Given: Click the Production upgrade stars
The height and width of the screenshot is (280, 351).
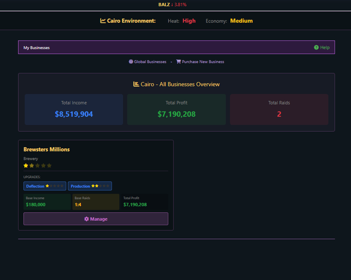Looking at the screenshot, I should click(x=95, y=186).
